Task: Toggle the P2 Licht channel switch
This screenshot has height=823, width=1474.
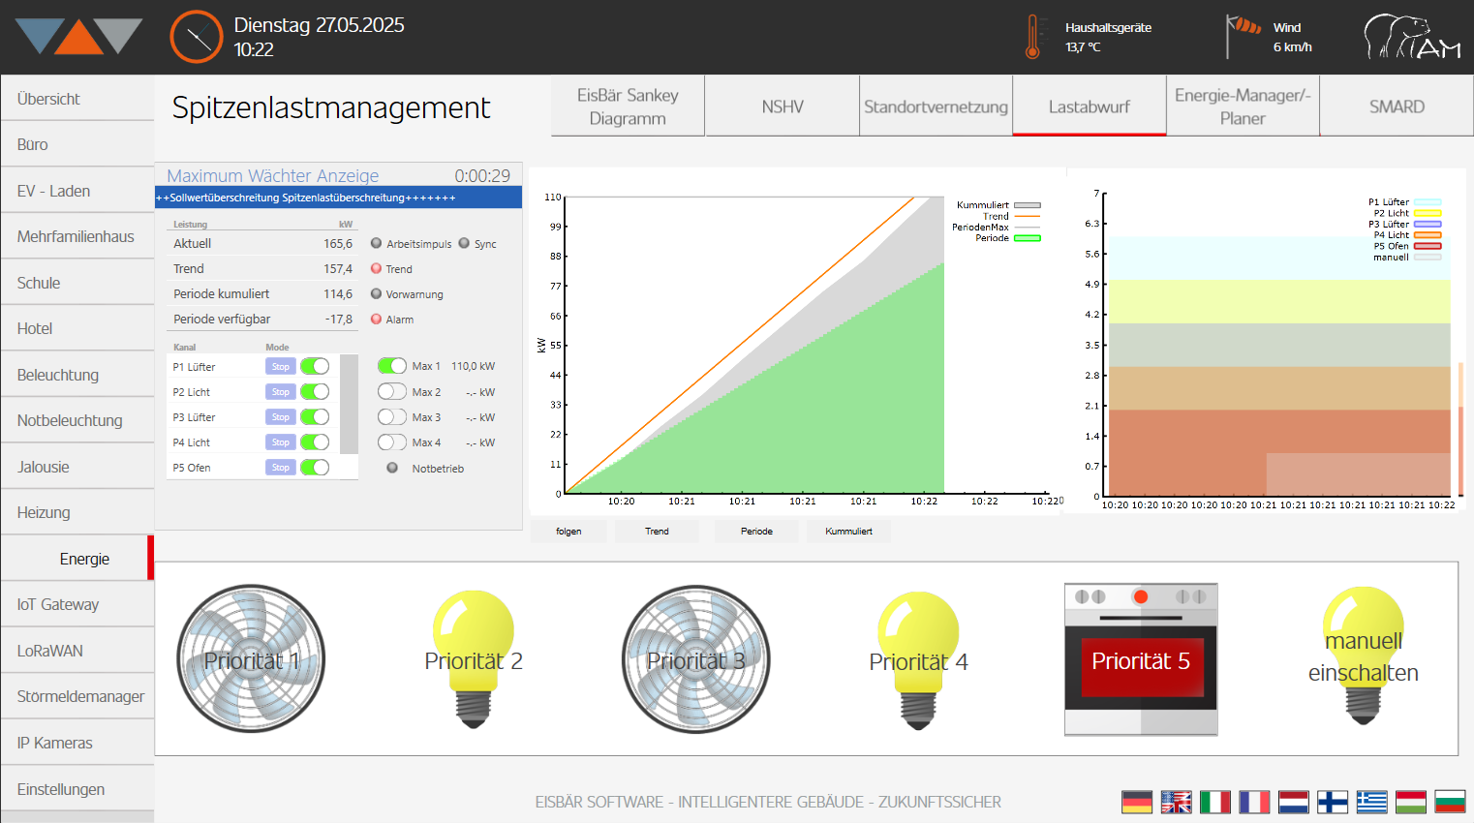Action: (315, 391)
